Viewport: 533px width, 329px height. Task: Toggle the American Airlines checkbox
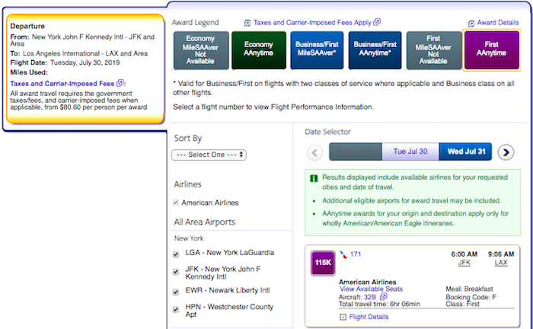176,203
